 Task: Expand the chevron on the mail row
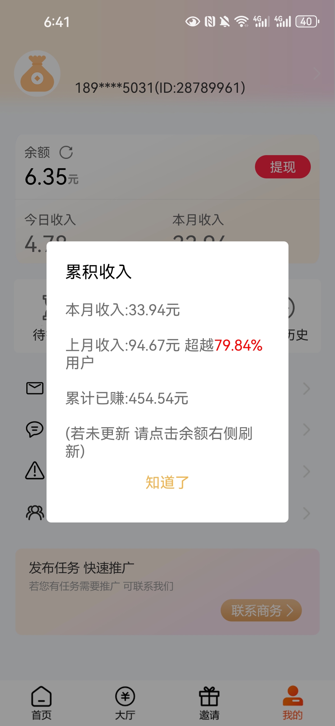tap(306, 388)
